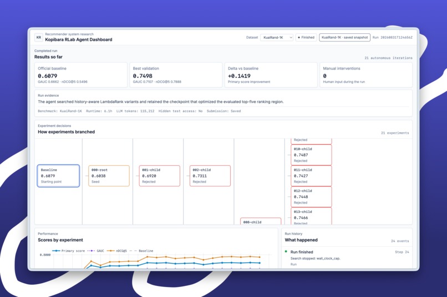Click the Run 20260831T124656Z identifier

(392, 38)
